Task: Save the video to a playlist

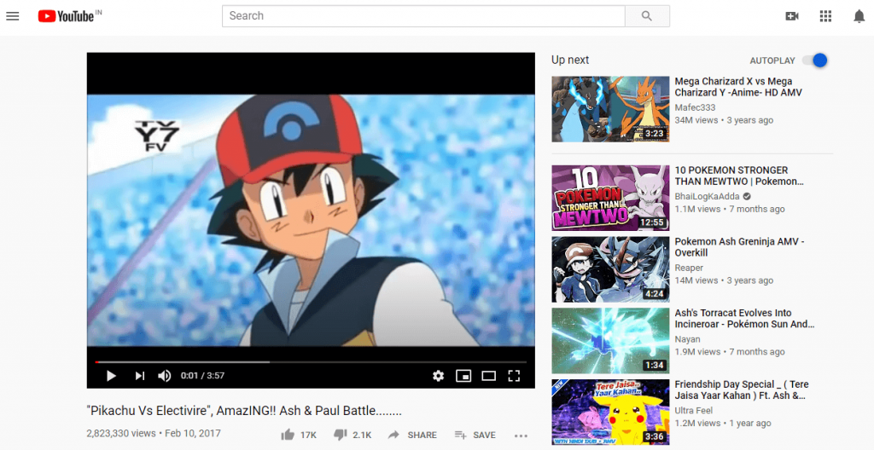Action: coord(475,435)
